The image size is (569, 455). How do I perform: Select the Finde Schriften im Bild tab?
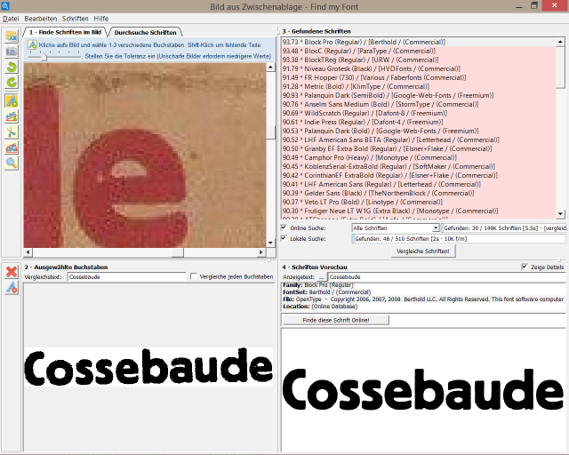pos(65,32)
